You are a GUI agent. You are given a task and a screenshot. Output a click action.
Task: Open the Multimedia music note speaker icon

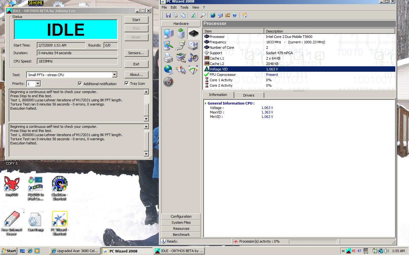193,58
